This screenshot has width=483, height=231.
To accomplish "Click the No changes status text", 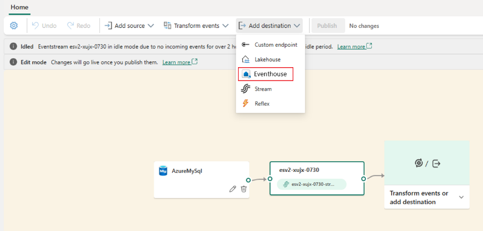I will (x=364, y=26).
